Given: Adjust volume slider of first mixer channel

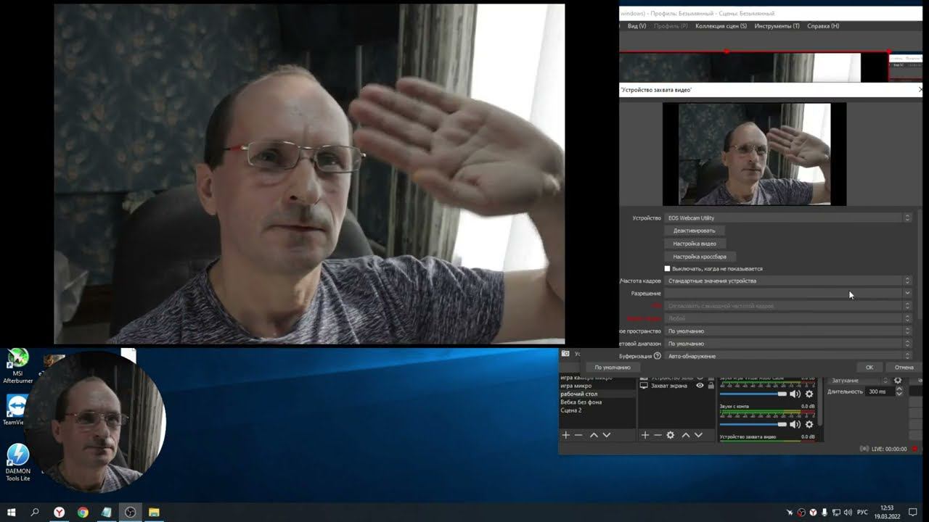Looking at the screenshot, I should pos(753,394).
